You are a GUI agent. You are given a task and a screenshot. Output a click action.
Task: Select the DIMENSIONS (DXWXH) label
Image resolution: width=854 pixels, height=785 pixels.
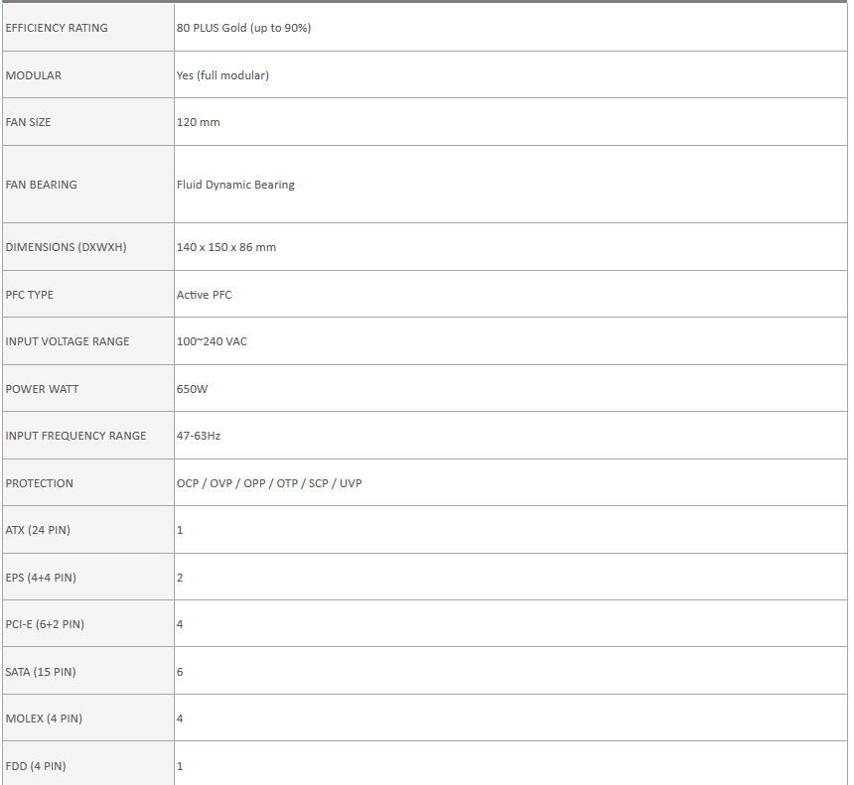(66, 247)
